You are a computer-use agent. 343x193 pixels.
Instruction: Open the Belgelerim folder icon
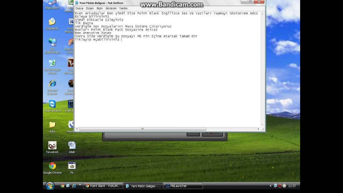[x=52, y=24]
